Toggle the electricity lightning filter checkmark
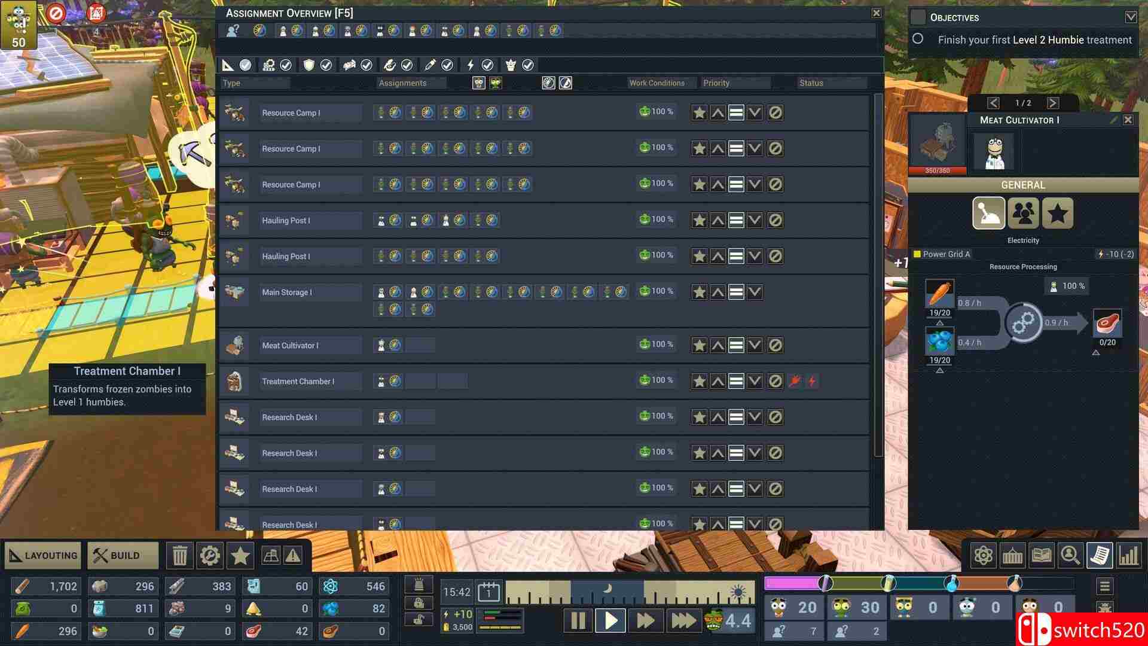Screen dimensions: 1148x646 click(487, 65)
